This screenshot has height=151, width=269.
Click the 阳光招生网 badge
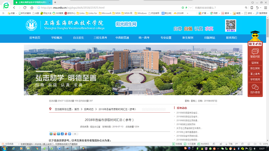coord(126,24)
